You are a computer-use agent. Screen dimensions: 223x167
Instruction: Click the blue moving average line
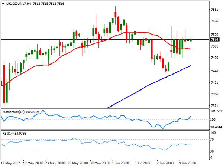(149, 85)
